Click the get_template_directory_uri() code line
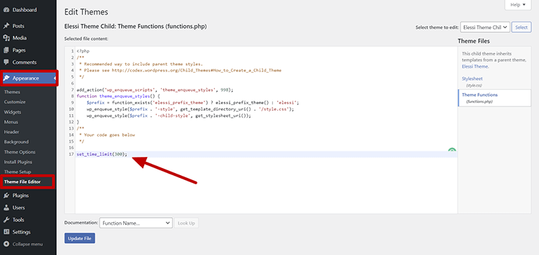539x255 pixels. [x=190, y=109]
